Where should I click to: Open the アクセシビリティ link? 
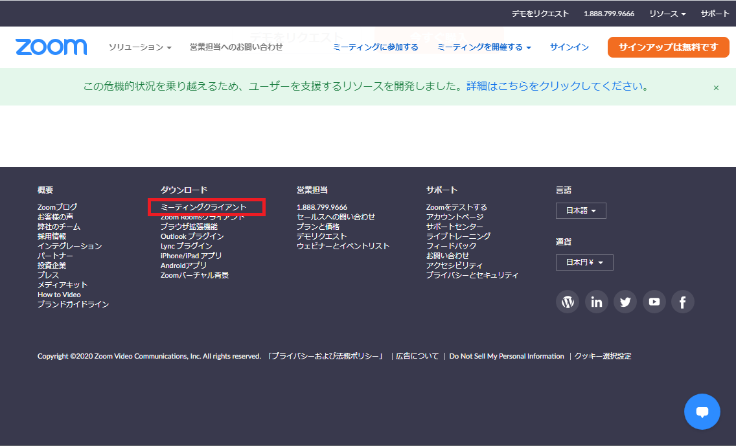coord(455,265)
